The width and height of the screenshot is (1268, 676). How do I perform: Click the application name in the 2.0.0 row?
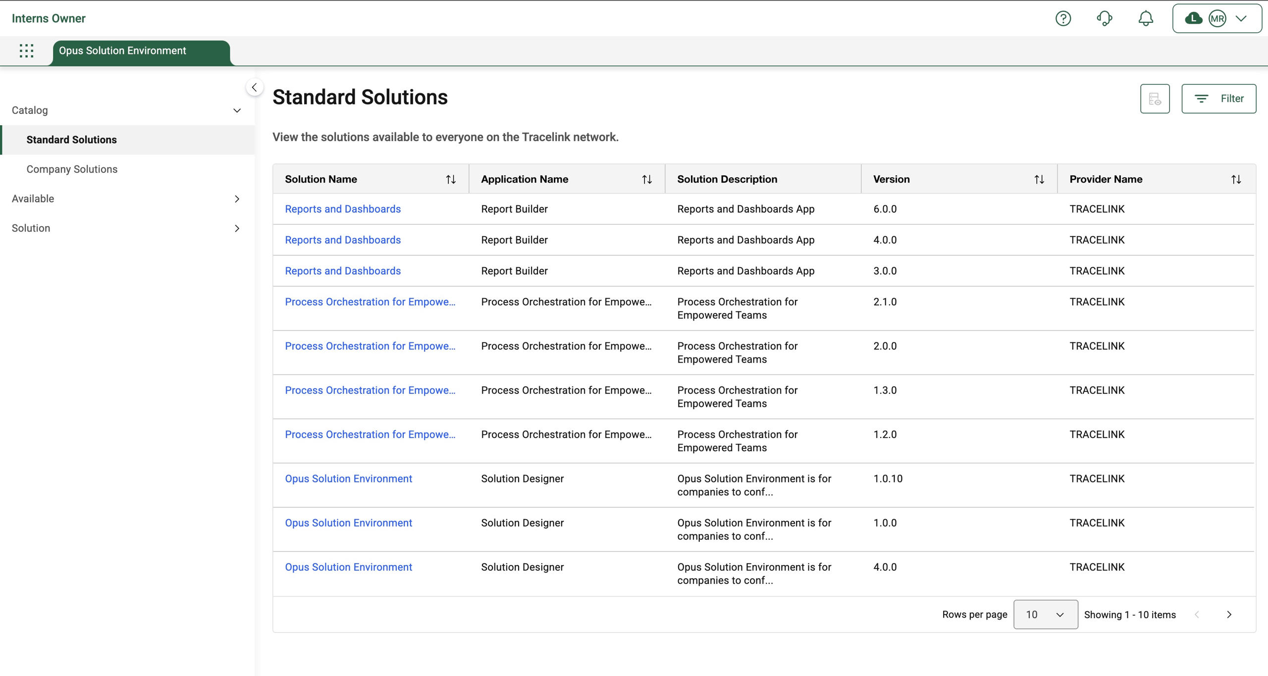pos(566,346)
